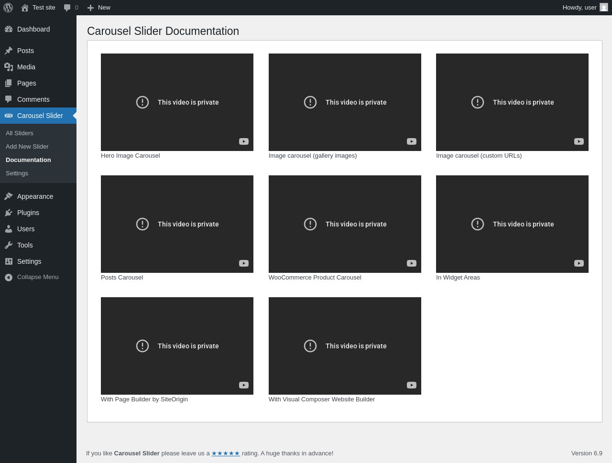Open the comments bubble icon in admin bar
Screen dimensions: 612x463
tap(67, 8)
